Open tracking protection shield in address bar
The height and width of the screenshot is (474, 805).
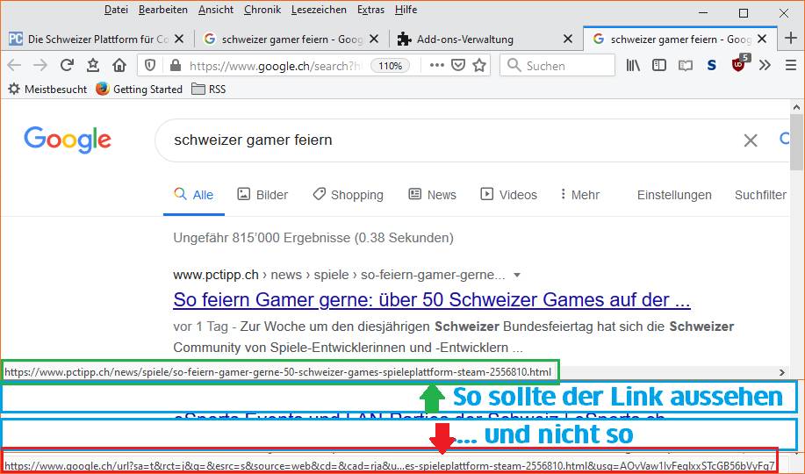(150, 65)
